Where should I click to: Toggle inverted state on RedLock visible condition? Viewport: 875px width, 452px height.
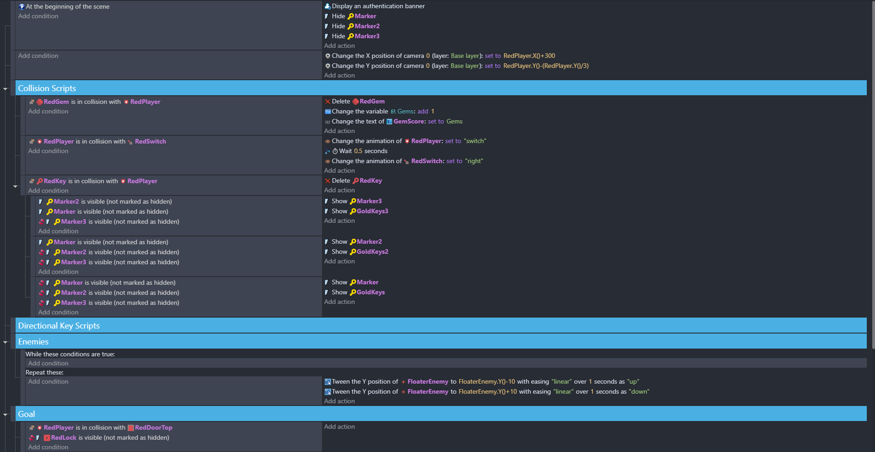pos(31,438)
